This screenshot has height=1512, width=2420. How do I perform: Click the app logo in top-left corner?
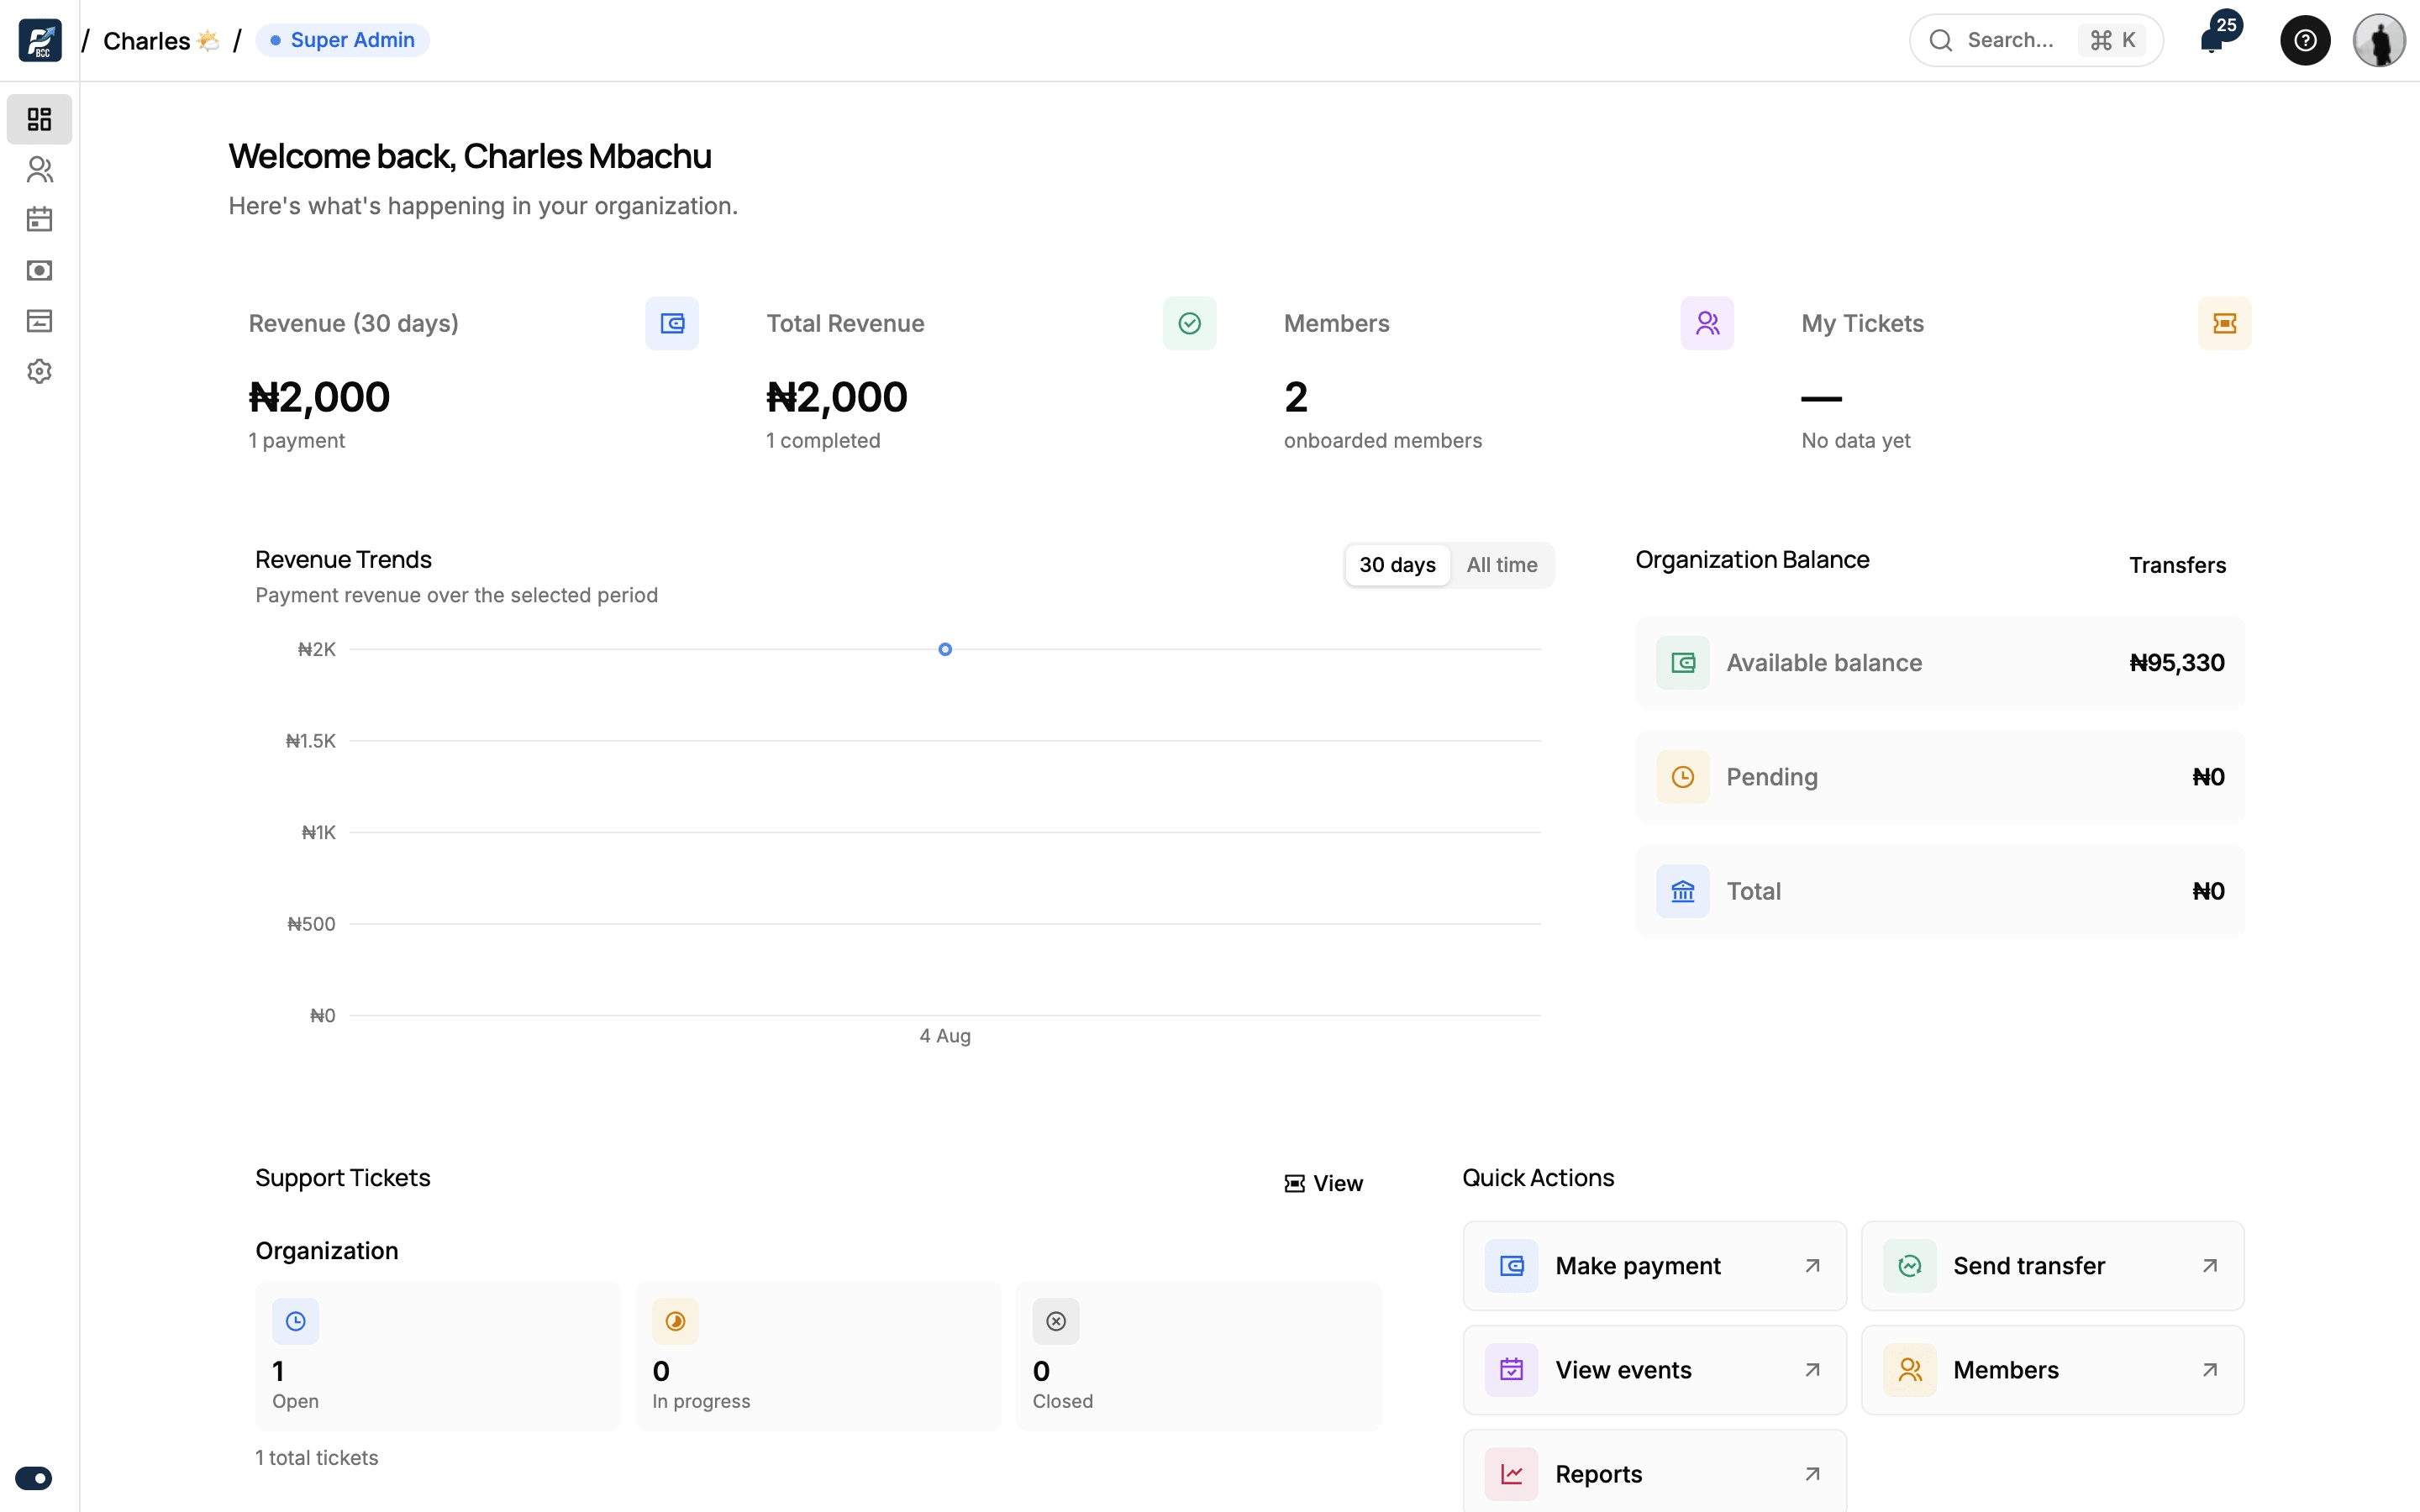pyautogui.click(x=40, y=40)
